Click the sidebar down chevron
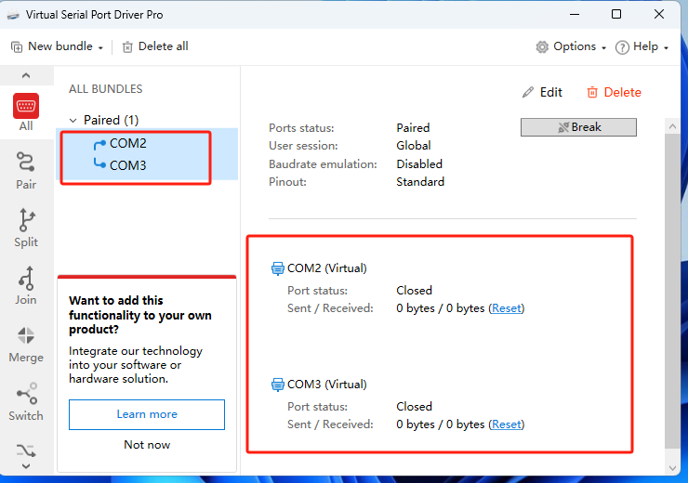688x483 pixels. pyautogui.click(x=26, y=466)
